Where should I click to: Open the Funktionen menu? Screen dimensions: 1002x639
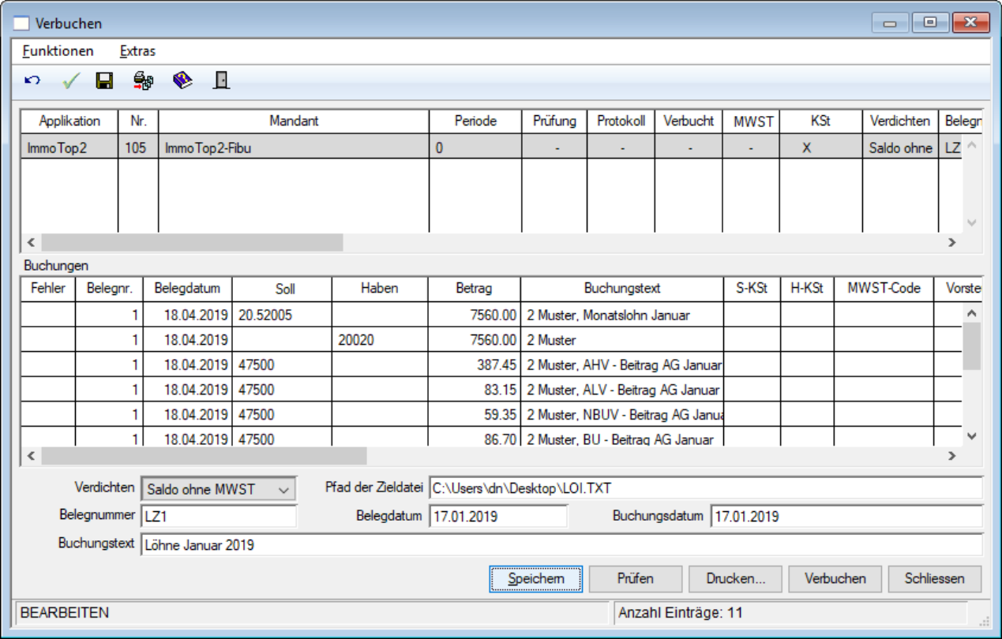pos(58,51)
